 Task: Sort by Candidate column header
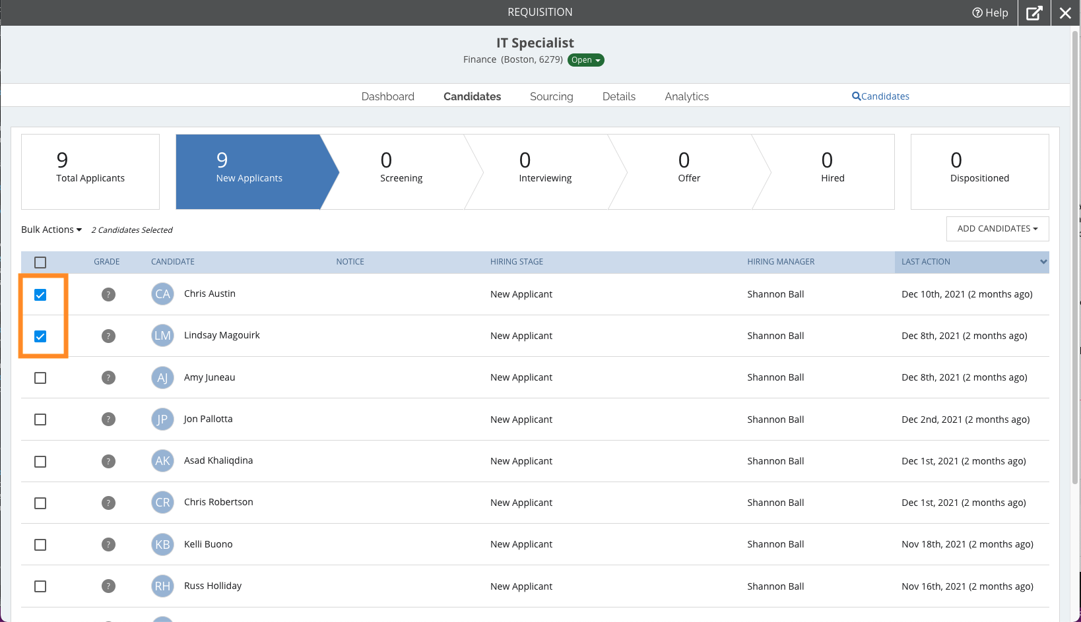coord(173,262)
